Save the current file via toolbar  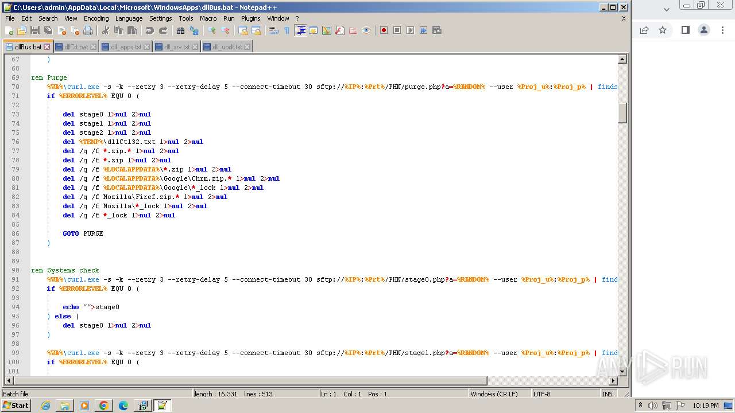click(x=35, y=30)
